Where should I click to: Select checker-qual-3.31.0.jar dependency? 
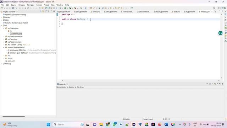pyautogui.click(x=19, y=53)
